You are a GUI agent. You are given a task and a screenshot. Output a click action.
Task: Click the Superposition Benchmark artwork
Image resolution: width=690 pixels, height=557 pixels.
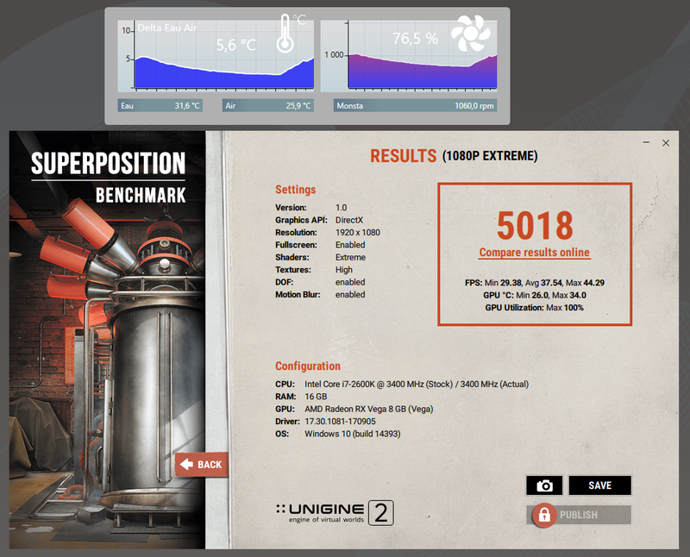[x=107, y=340]
